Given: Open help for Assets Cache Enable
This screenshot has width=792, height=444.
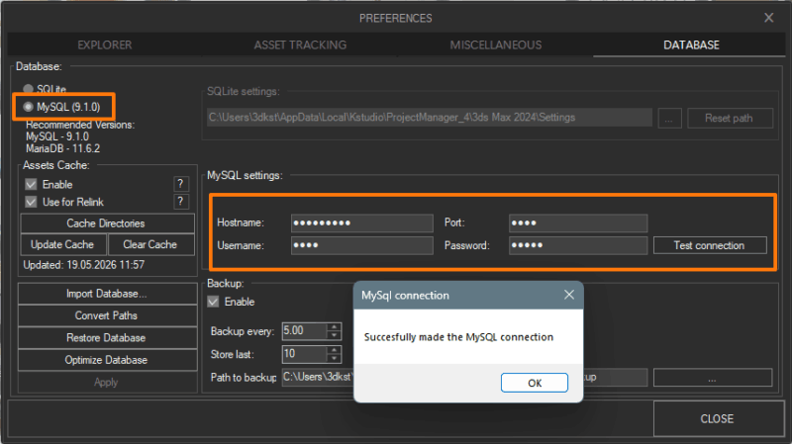Looking at the screenshot, I should (181, 184).
